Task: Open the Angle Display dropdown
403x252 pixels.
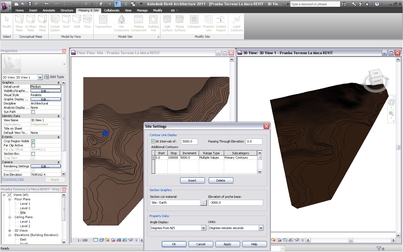Action: tap(203, 228)
